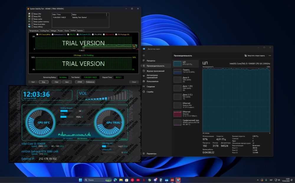Click the УКР language indicator
Viewport: 295px width, 183px height.
coord(271,180)
